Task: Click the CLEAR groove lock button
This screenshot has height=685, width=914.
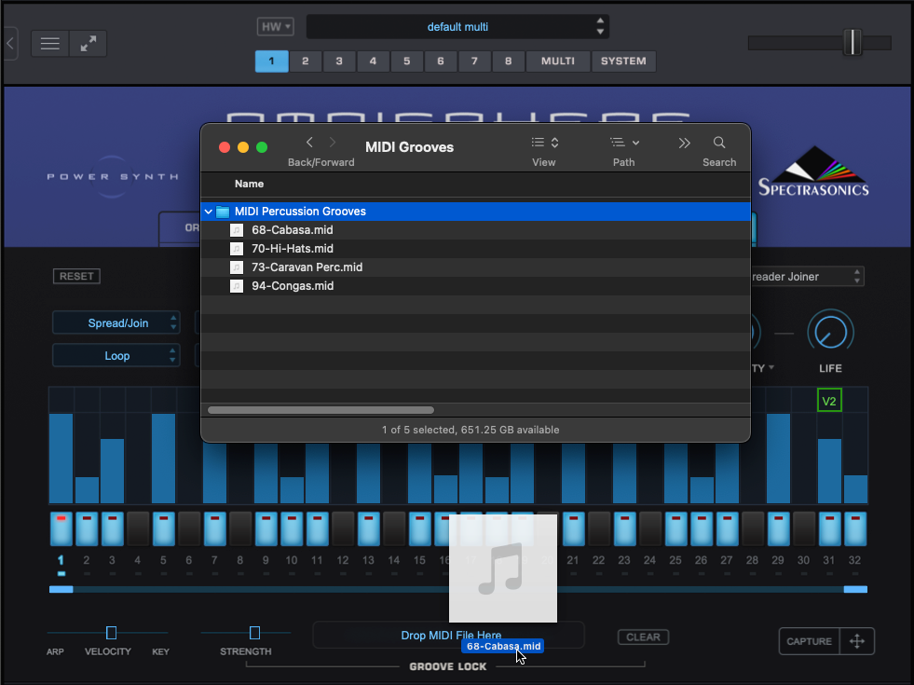Action: click(x=644, y=637)
